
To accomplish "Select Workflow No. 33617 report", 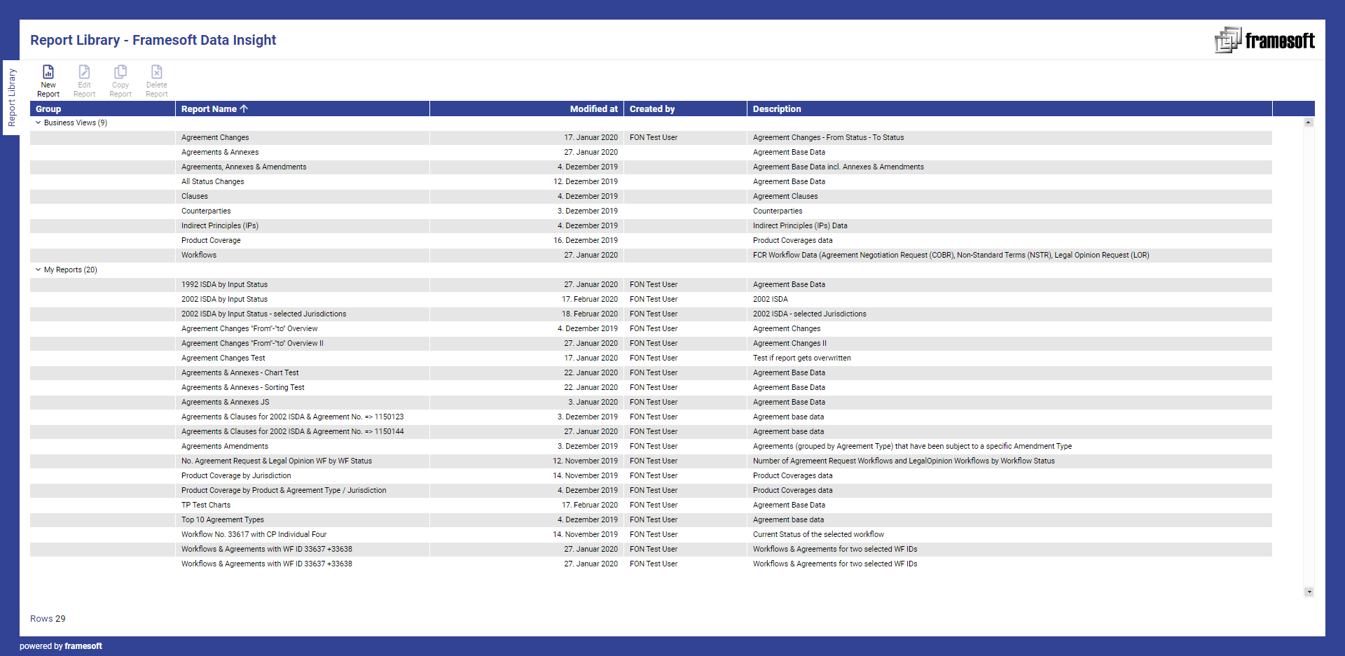I will [x=254, y=534].
